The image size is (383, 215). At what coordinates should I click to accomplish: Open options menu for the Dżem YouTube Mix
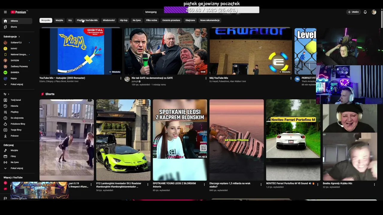click(121, 78)
